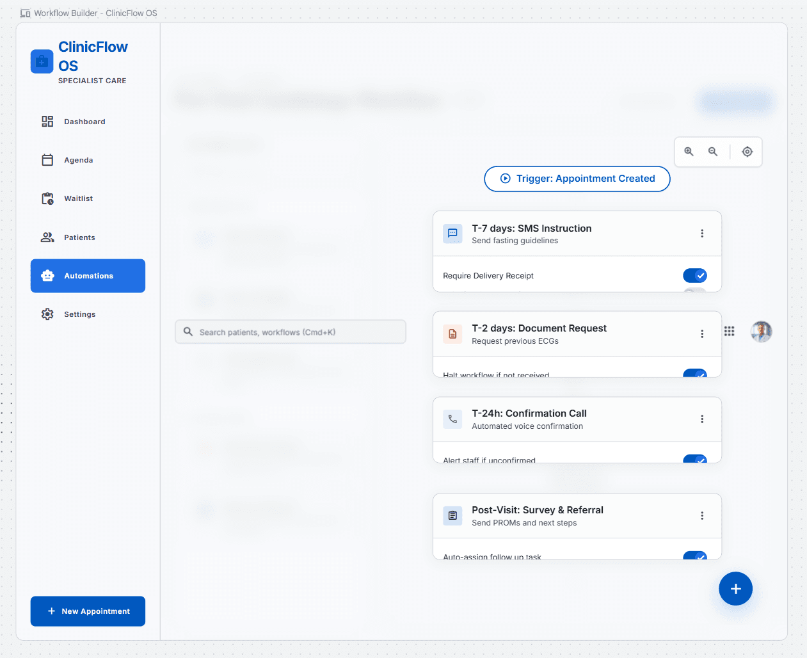Open Settings from the sidebar

(88, 314)
